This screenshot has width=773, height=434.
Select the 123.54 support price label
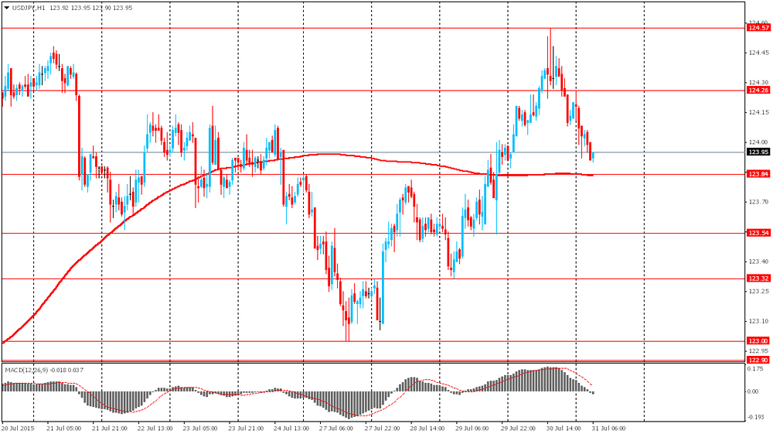(758, 233)
